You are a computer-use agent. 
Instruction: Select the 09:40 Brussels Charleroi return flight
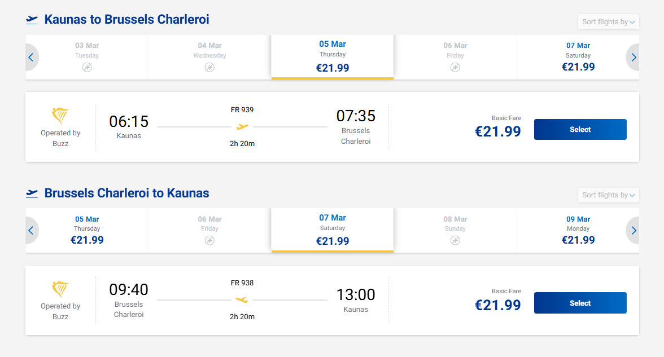point(580,303)
